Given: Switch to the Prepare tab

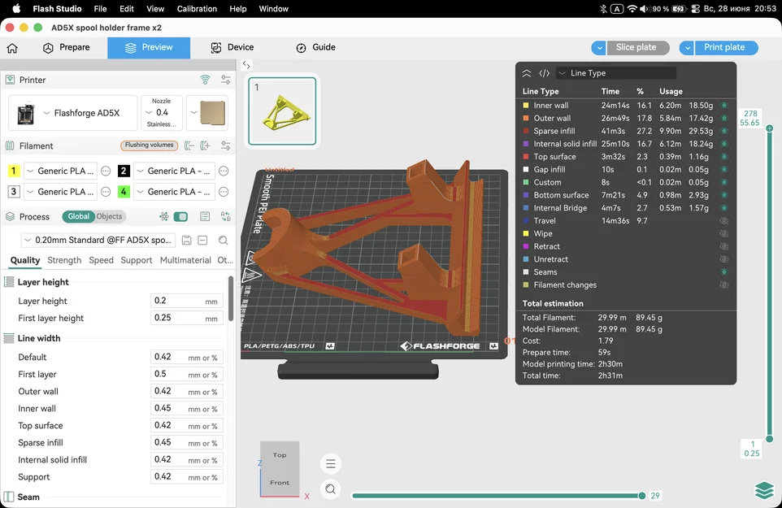Looking at the screenshot, I should 67,48.
